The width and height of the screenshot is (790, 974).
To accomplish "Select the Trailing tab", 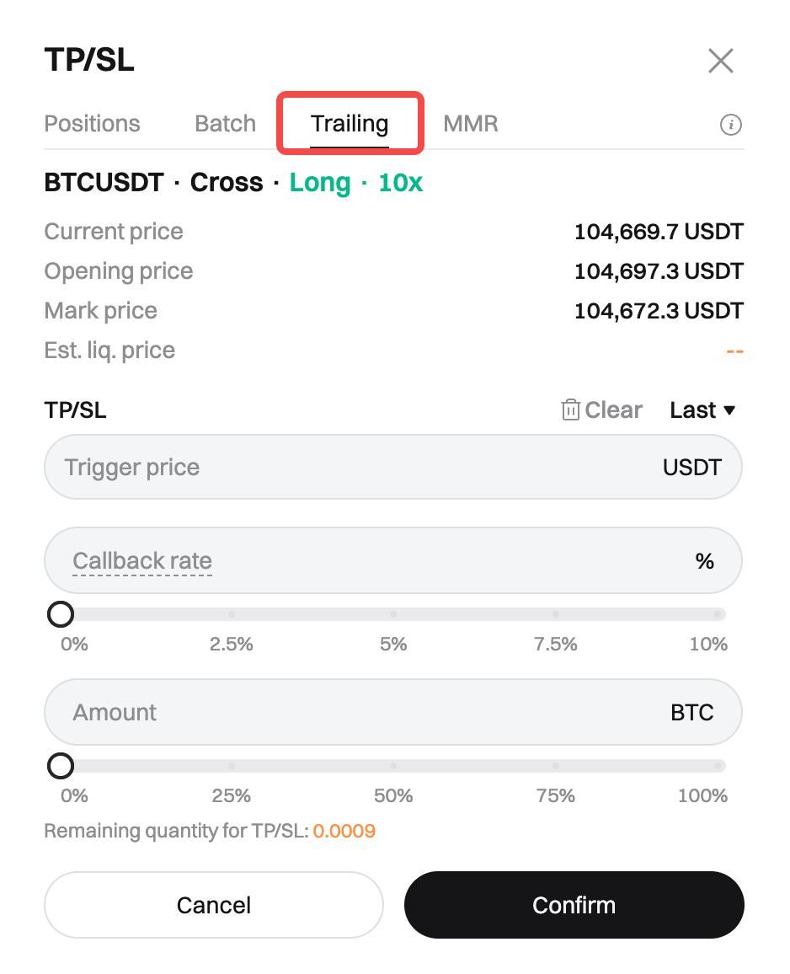I will tap(350, 124).
